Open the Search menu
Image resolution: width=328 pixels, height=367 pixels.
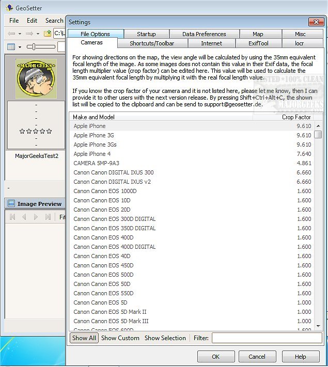(54, 21)
